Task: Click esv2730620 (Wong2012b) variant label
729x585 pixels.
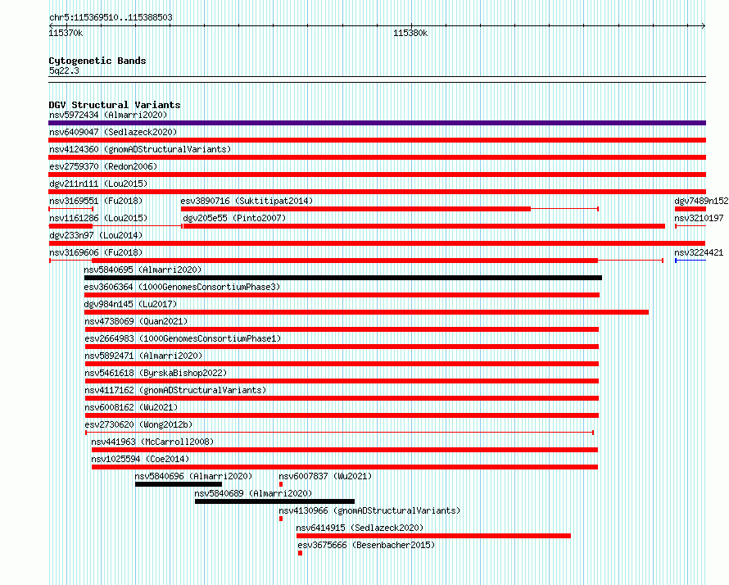Action: coord(138,424)
